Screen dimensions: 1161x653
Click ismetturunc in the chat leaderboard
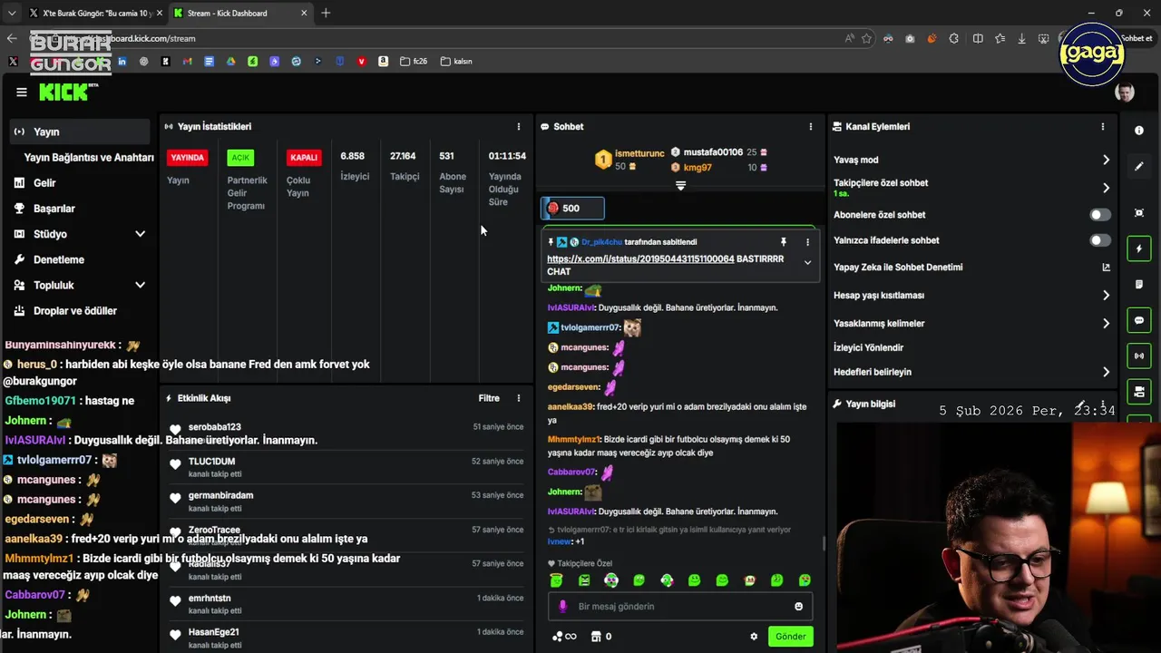pyautogui.click(x=639, y=153)
